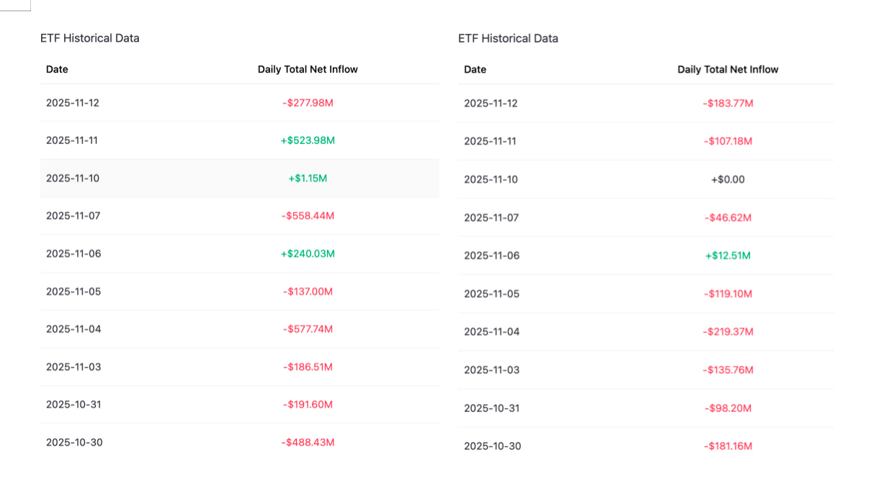Screen dimensions: 876x488
Task: Click the -$191.60M outflow figure
Action: (x=308, y=405)
